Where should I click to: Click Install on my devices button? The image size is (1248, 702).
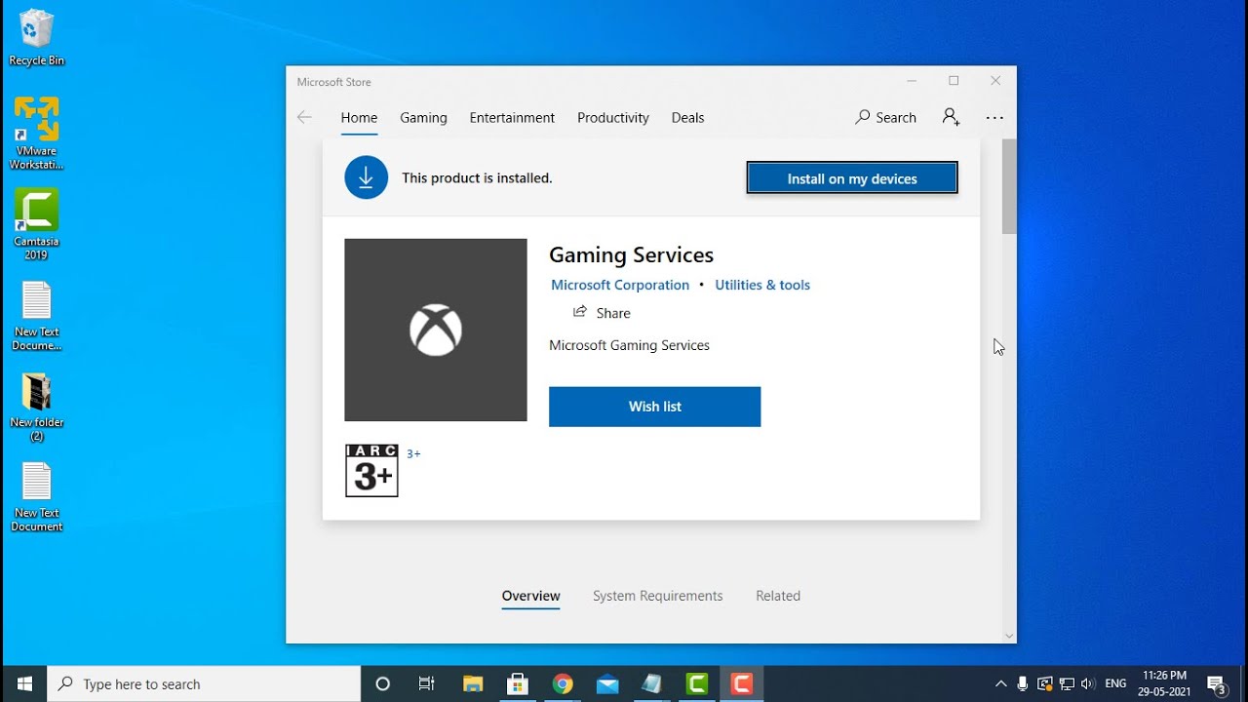point(852,178)
